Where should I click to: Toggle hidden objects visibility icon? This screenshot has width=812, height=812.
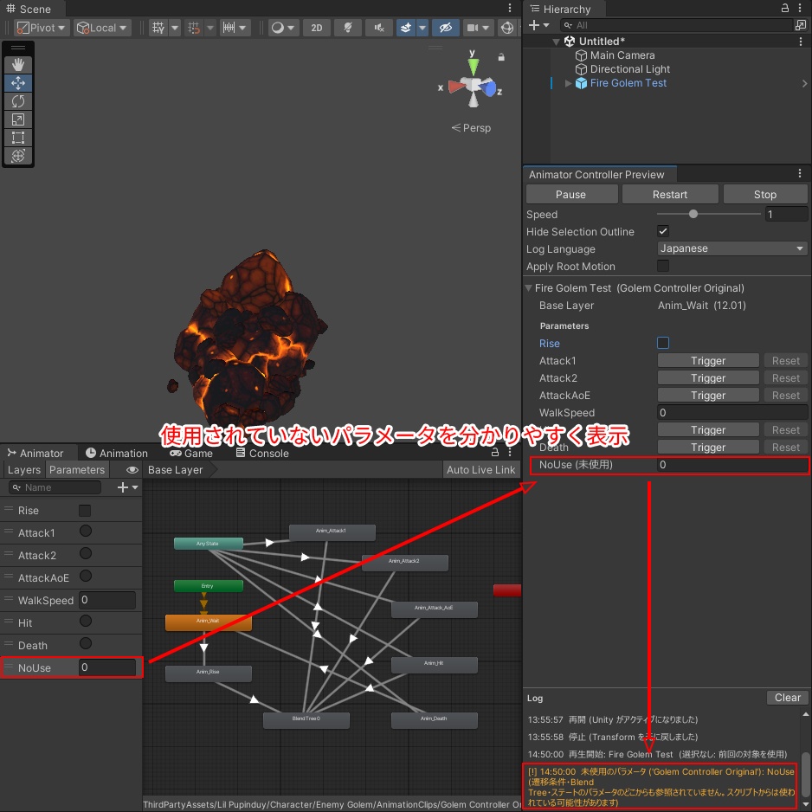pyautogui.click(x=445, y=28)
